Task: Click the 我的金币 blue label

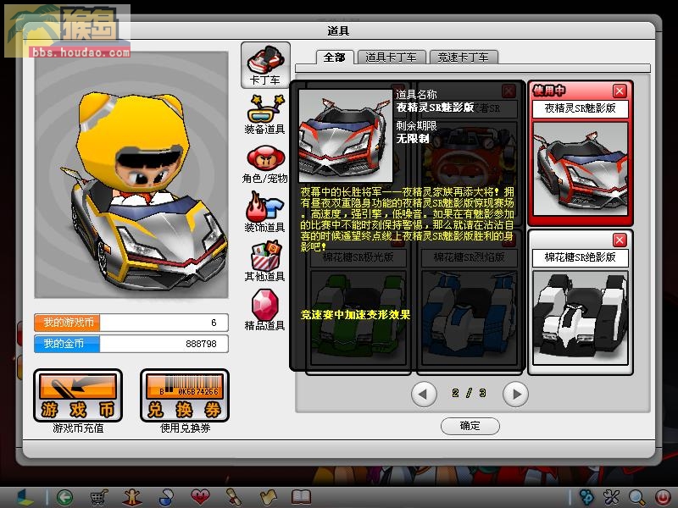Action: pos(68,344)
